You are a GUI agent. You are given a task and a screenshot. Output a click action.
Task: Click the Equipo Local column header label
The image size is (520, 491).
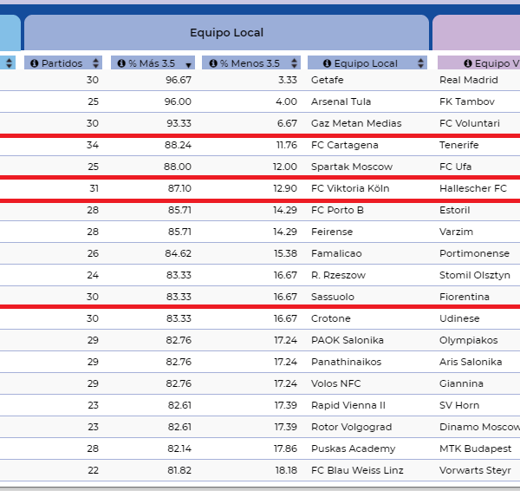click(366, 63)
